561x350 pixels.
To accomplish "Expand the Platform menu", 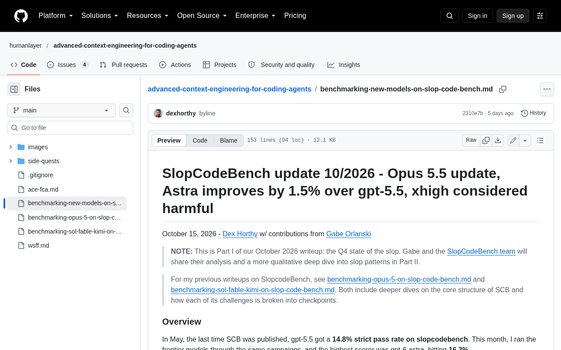I will tap(56, 16).
